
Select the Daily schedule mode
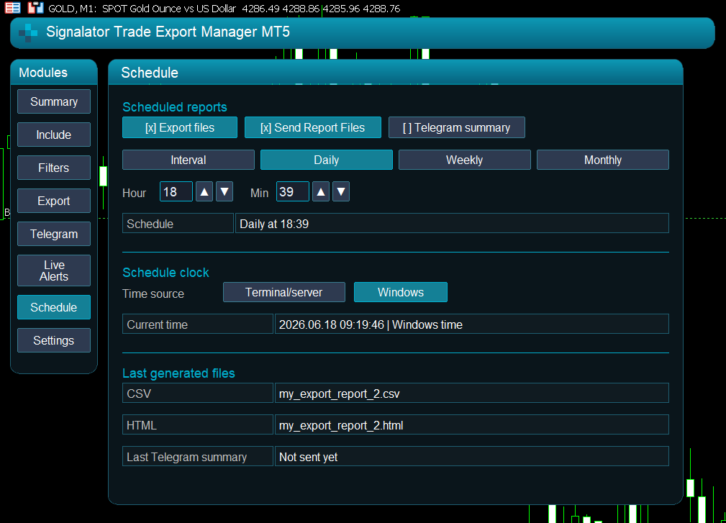click(327, 160)
